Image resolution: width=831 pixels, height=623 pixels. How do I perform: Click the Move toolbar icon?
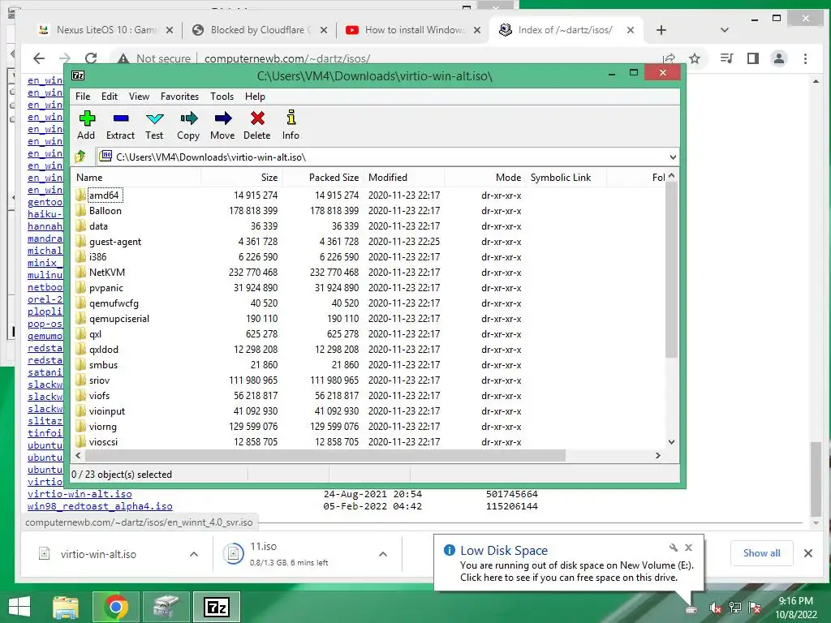coord(222,118)
